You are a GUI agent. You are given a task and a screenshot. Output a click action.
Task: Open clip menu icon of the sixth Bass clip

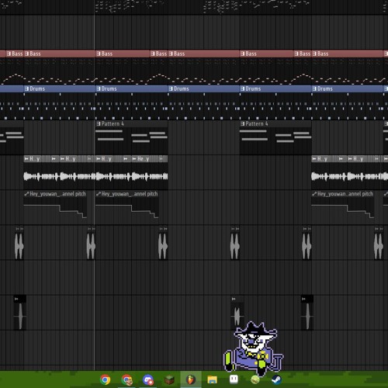tap(242, 54)
